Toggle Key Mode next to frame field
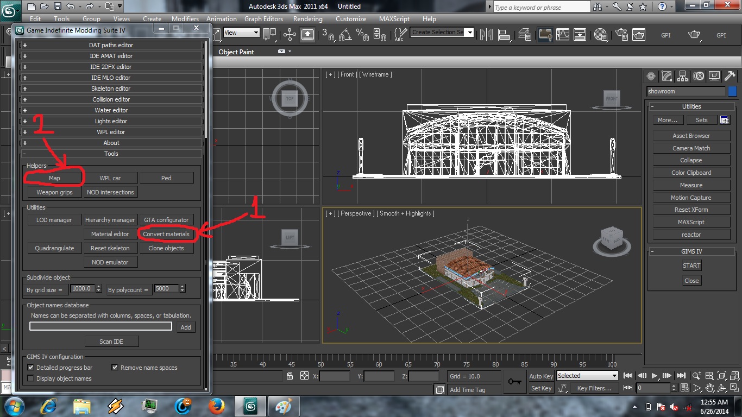The height and width of the screenshot is (417, 742). 629,388
